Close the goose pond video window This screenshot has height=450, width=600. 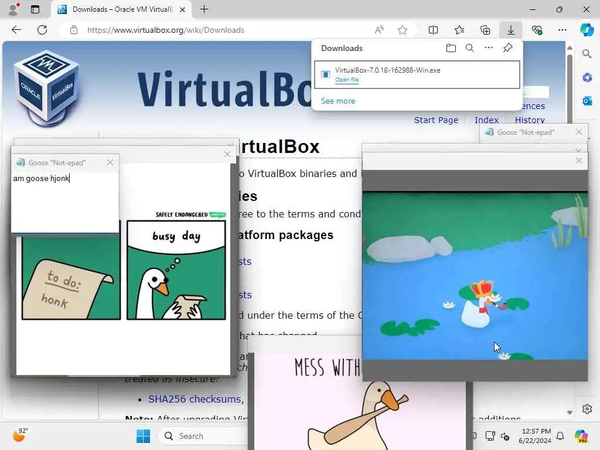point(578,161)
